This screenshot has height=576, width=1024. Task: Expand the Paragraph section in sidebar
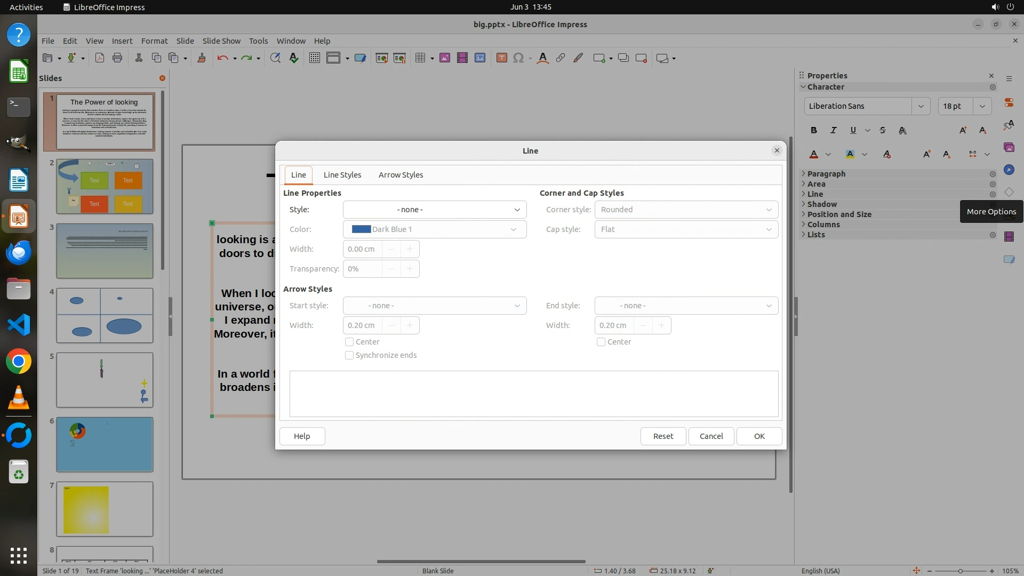click(826, 174)
